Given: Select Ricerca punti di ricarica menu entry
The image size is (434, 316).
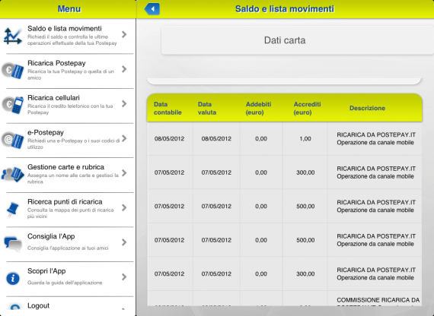Looking at the screenshot, I should (68, 210).
